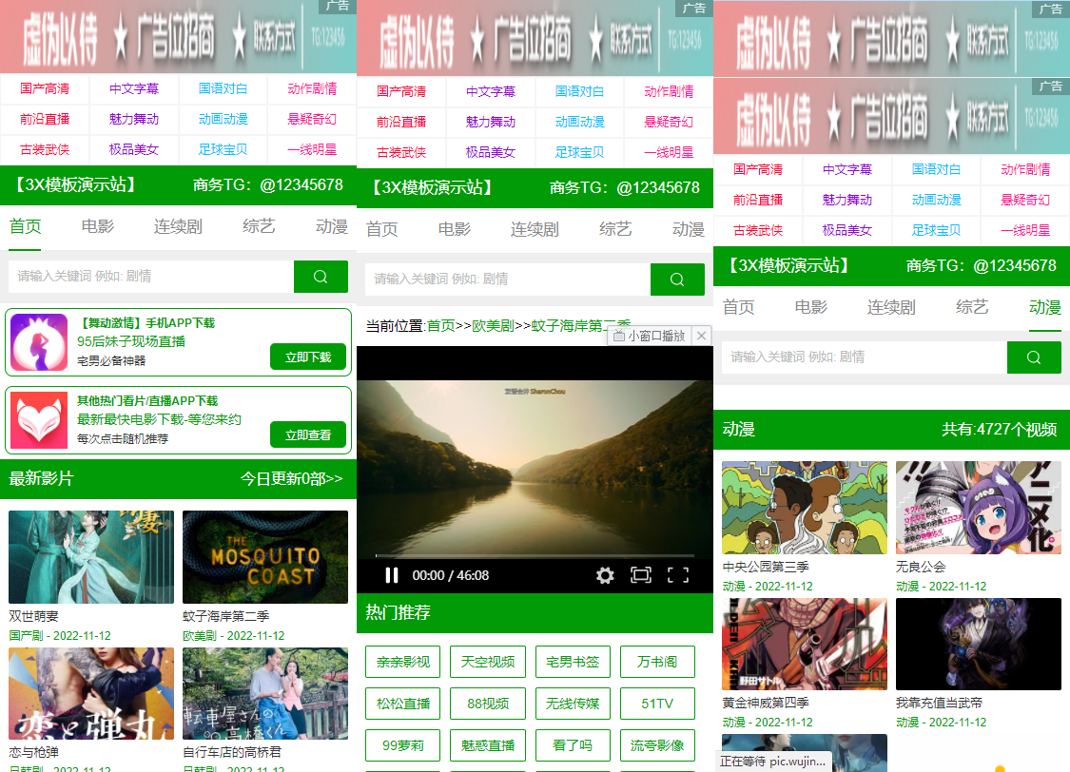Open the 自行车店的高桥君 poster thumbnail
Viewport: 1070px width, 772px height.
pos(265,694)
